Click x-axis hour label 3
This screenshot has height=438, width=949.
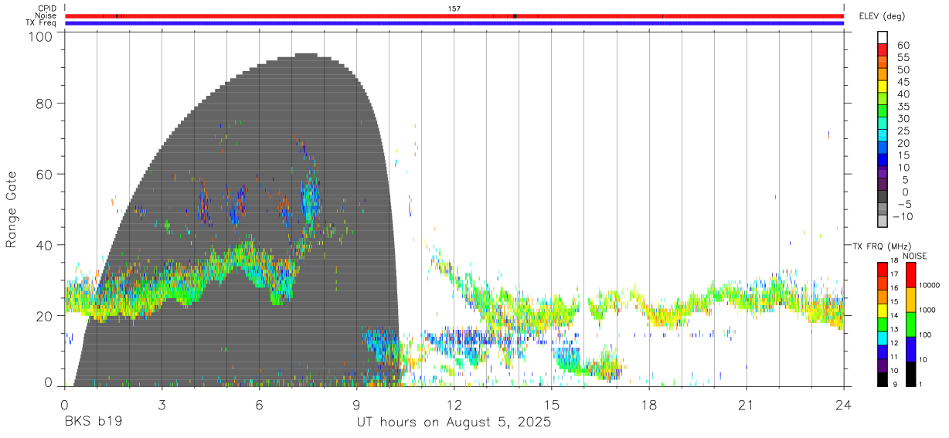[x=162, y=405]
